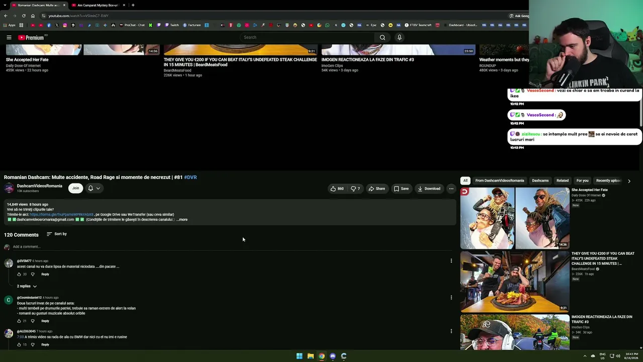Open the Facturare bookmark
Image resolution: width=643 pixels, height=362 pixels.
point(192,25)
